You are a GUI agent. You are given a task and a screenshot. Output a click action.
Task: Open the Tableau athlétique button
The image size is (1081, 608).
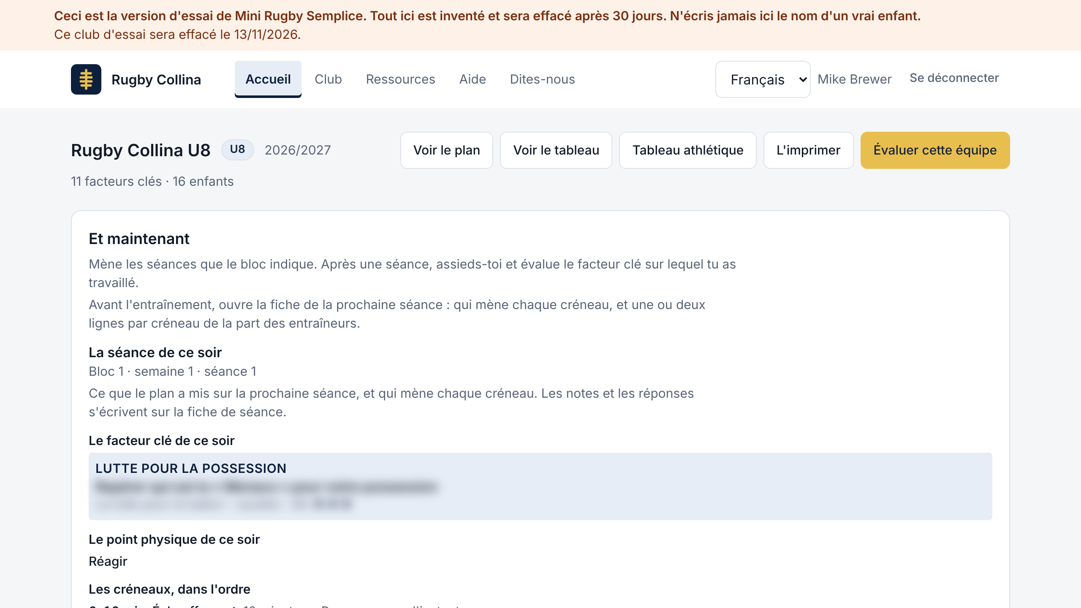[x=687, y=150]
